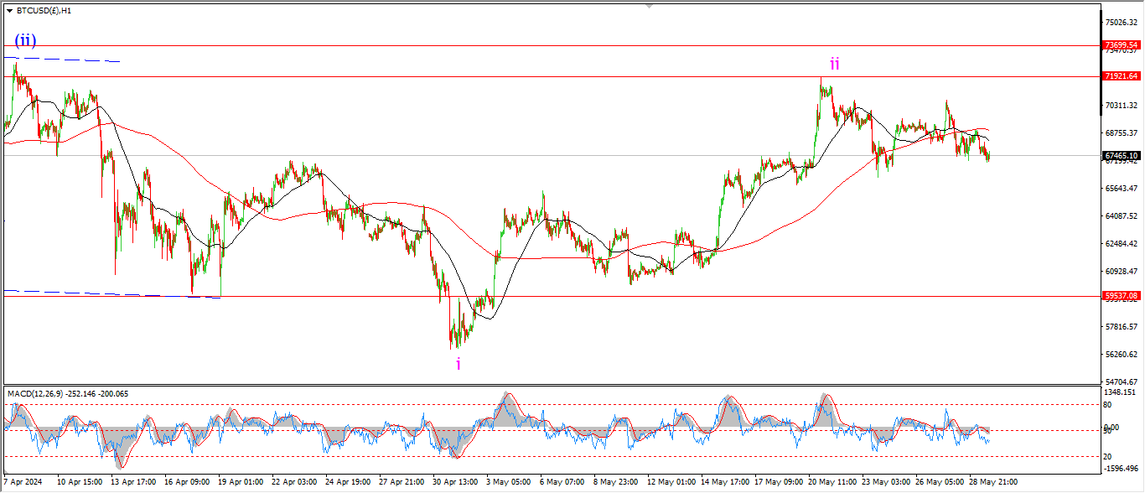
Task: Click the MACD 1348.151 scale value
Action: click(x=1121, y=392)
